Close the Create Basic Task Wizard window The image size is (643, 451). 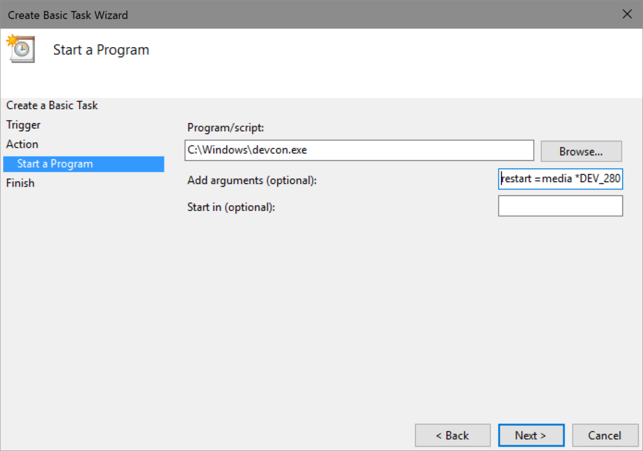626,14
